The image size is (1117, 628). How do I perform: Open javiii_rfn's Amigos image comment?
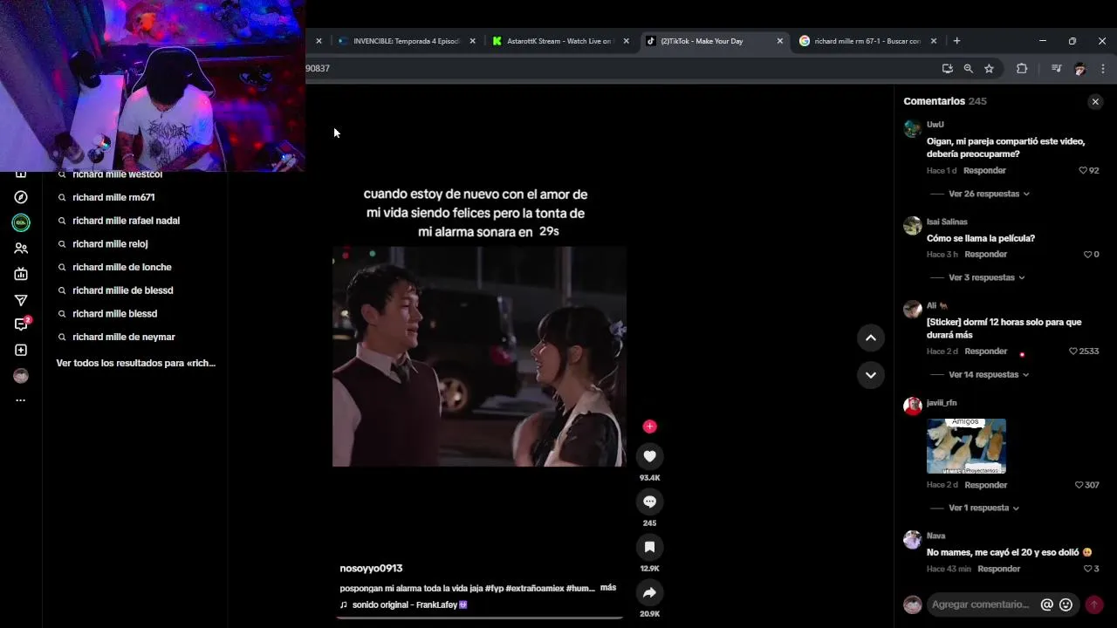[966, 446]
